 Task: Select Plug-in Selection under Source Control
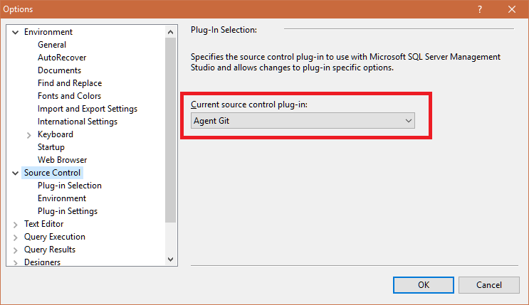click(x=70, y=186)
